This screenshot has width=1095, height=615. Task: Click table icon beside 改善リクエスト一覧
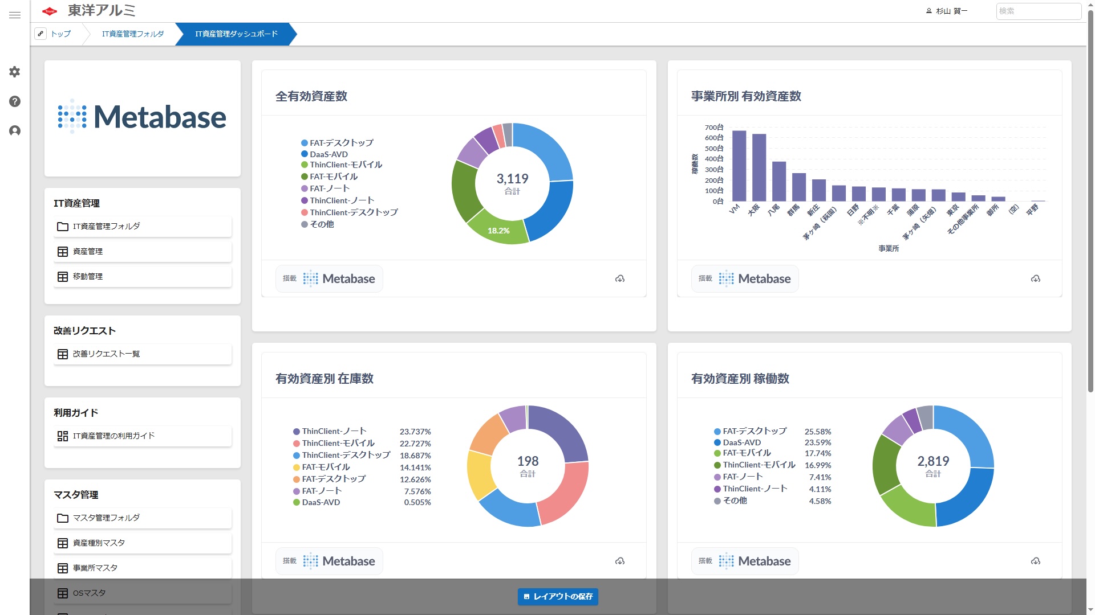click(x=63, y=354)
